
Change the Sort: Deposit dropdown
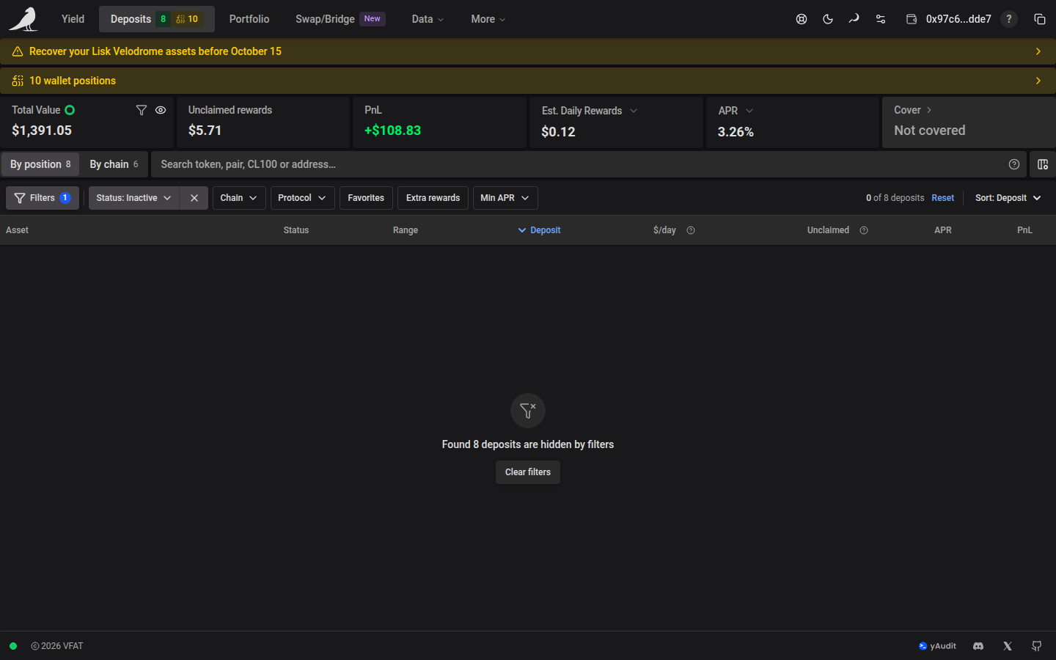click(1008, 198)
